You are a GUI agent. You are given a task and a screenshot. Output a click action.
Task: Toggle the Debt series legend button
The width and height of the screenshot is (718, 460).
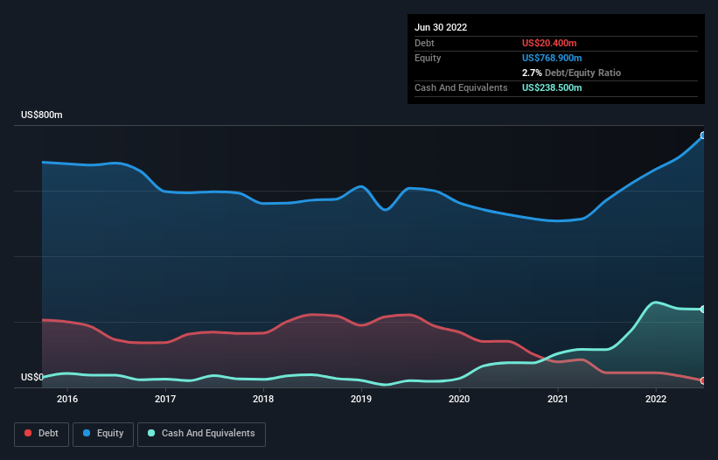[41, 434]
